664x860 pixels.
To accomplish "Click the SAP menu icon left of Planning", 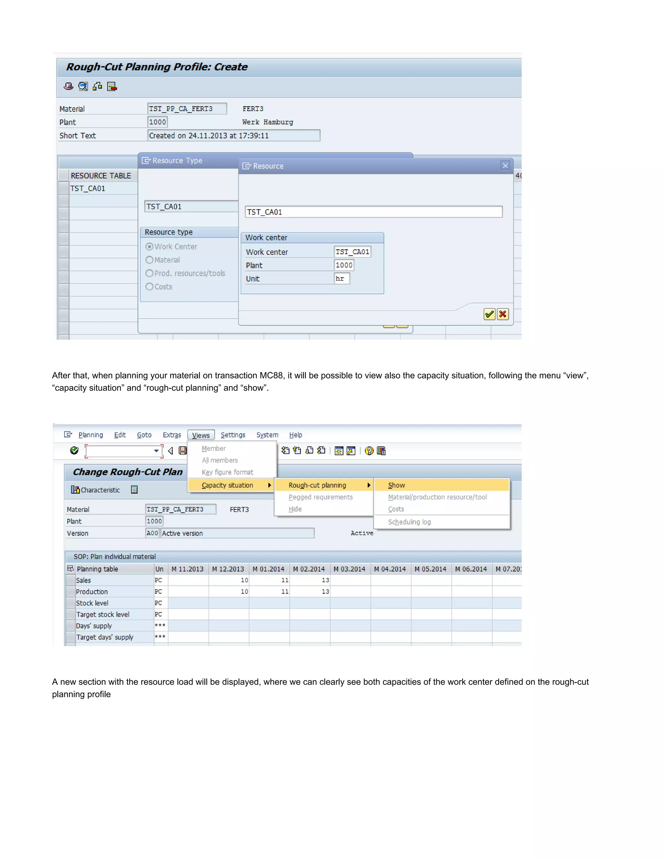I will point(68,434).
